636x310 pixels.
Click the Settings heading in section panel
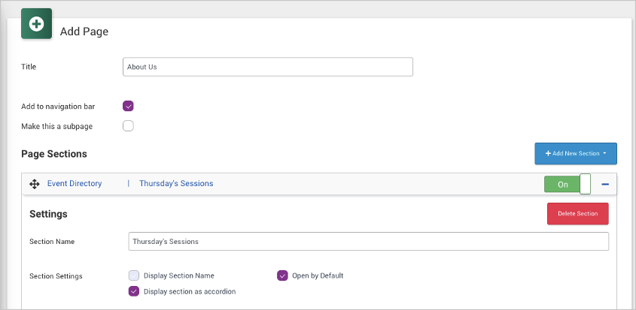pos(48,214)
